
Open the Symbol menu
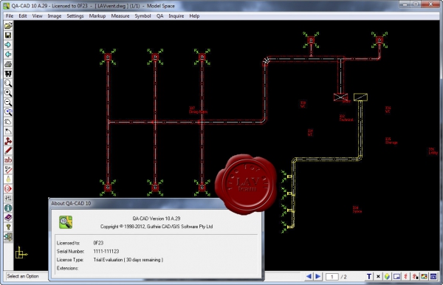142,16
